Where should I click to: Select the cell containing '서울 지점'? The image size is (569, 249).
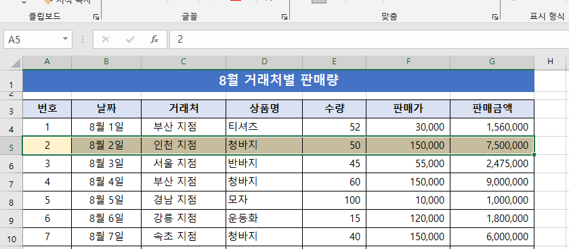(x=184, y=164)
